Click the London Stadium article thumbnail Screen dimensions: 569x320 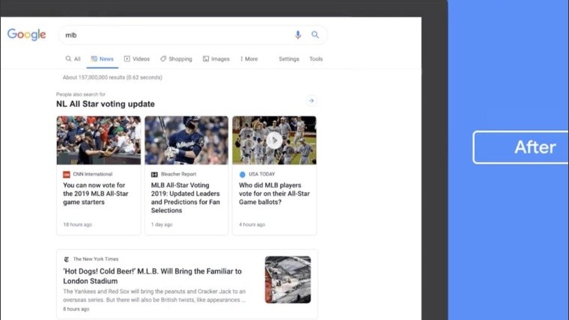pyautogui.click(x=287, y=280)
